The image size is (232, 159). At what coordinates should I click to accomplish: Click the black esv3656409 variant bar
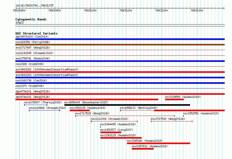(x=127, y=105)
